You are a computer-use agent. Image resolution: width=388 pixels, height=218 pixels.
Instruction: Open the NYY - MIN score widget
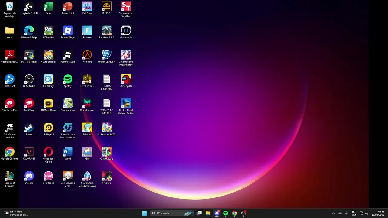click(16, 213)
